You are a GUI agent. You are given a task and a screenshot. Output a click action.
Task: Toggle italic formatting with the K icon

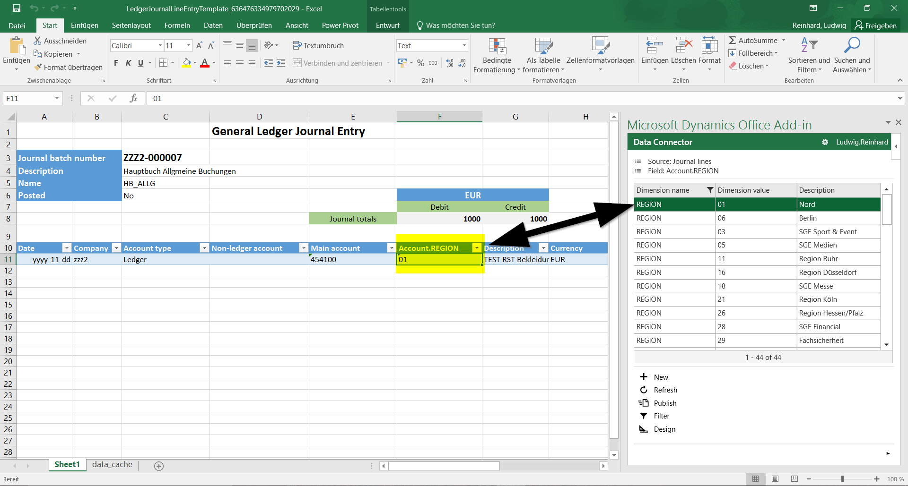tap(128, 63)
